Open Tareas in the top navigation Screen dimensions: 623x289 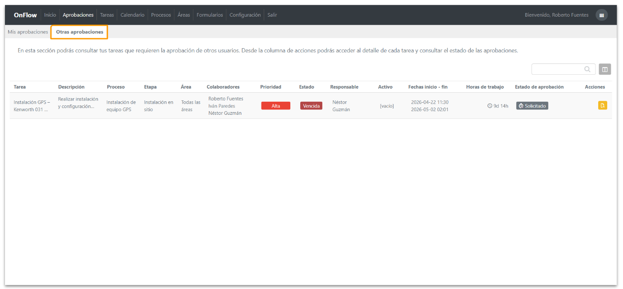(x=107, y=15)
